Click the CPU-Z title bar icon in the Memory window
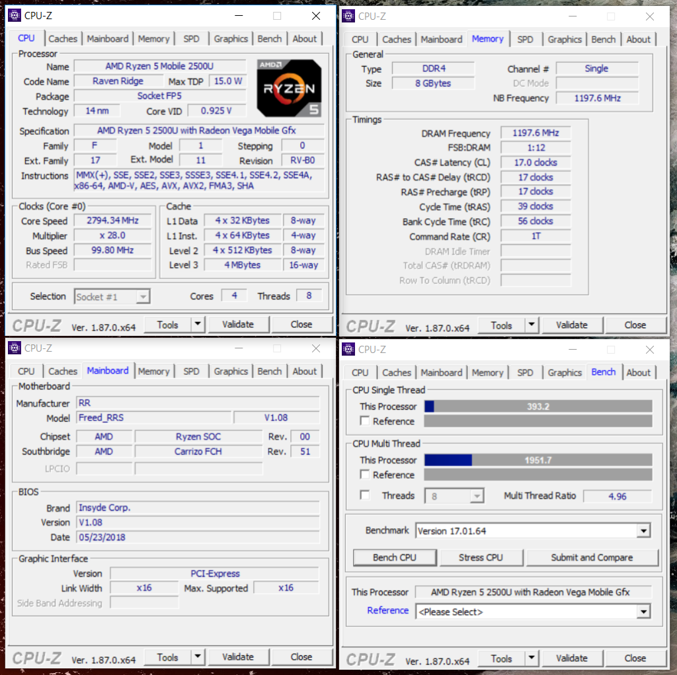 348,17
